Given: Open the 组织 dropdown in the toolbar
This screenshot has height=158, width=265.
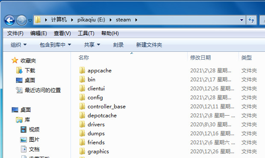Looking at the screenshot, I should click(x=18, y=45).
